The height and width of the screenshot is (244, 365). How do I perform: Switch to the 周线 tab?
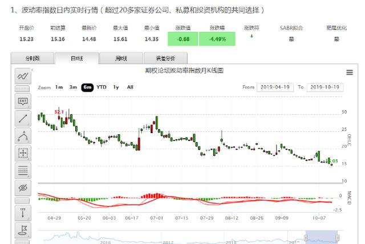click(x=121, y=58)
